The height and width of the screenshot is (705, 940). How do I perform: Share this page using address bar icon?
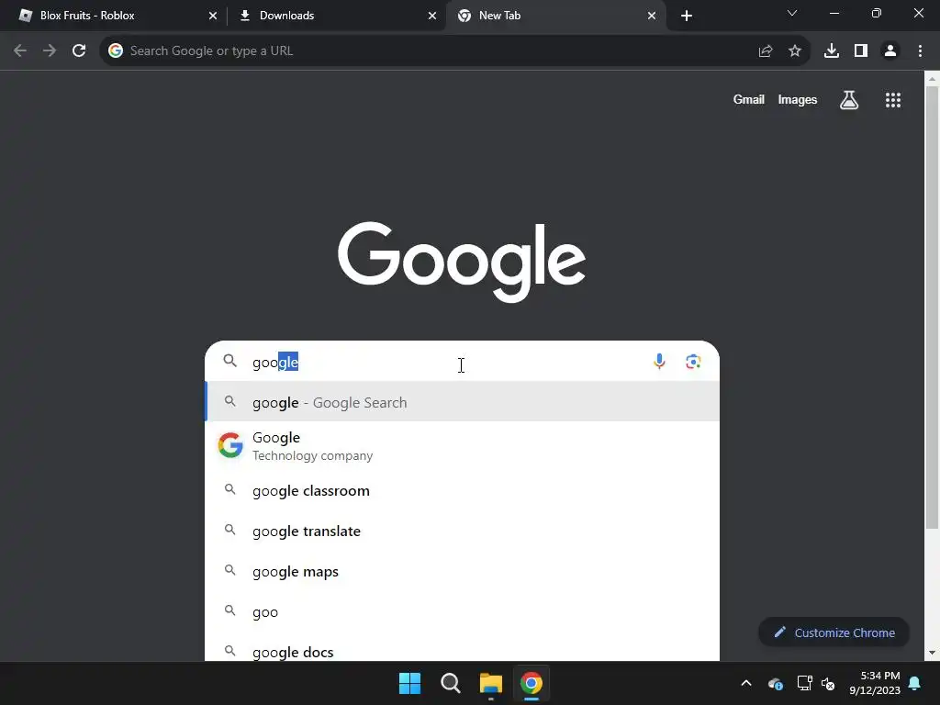coord(766,51)
